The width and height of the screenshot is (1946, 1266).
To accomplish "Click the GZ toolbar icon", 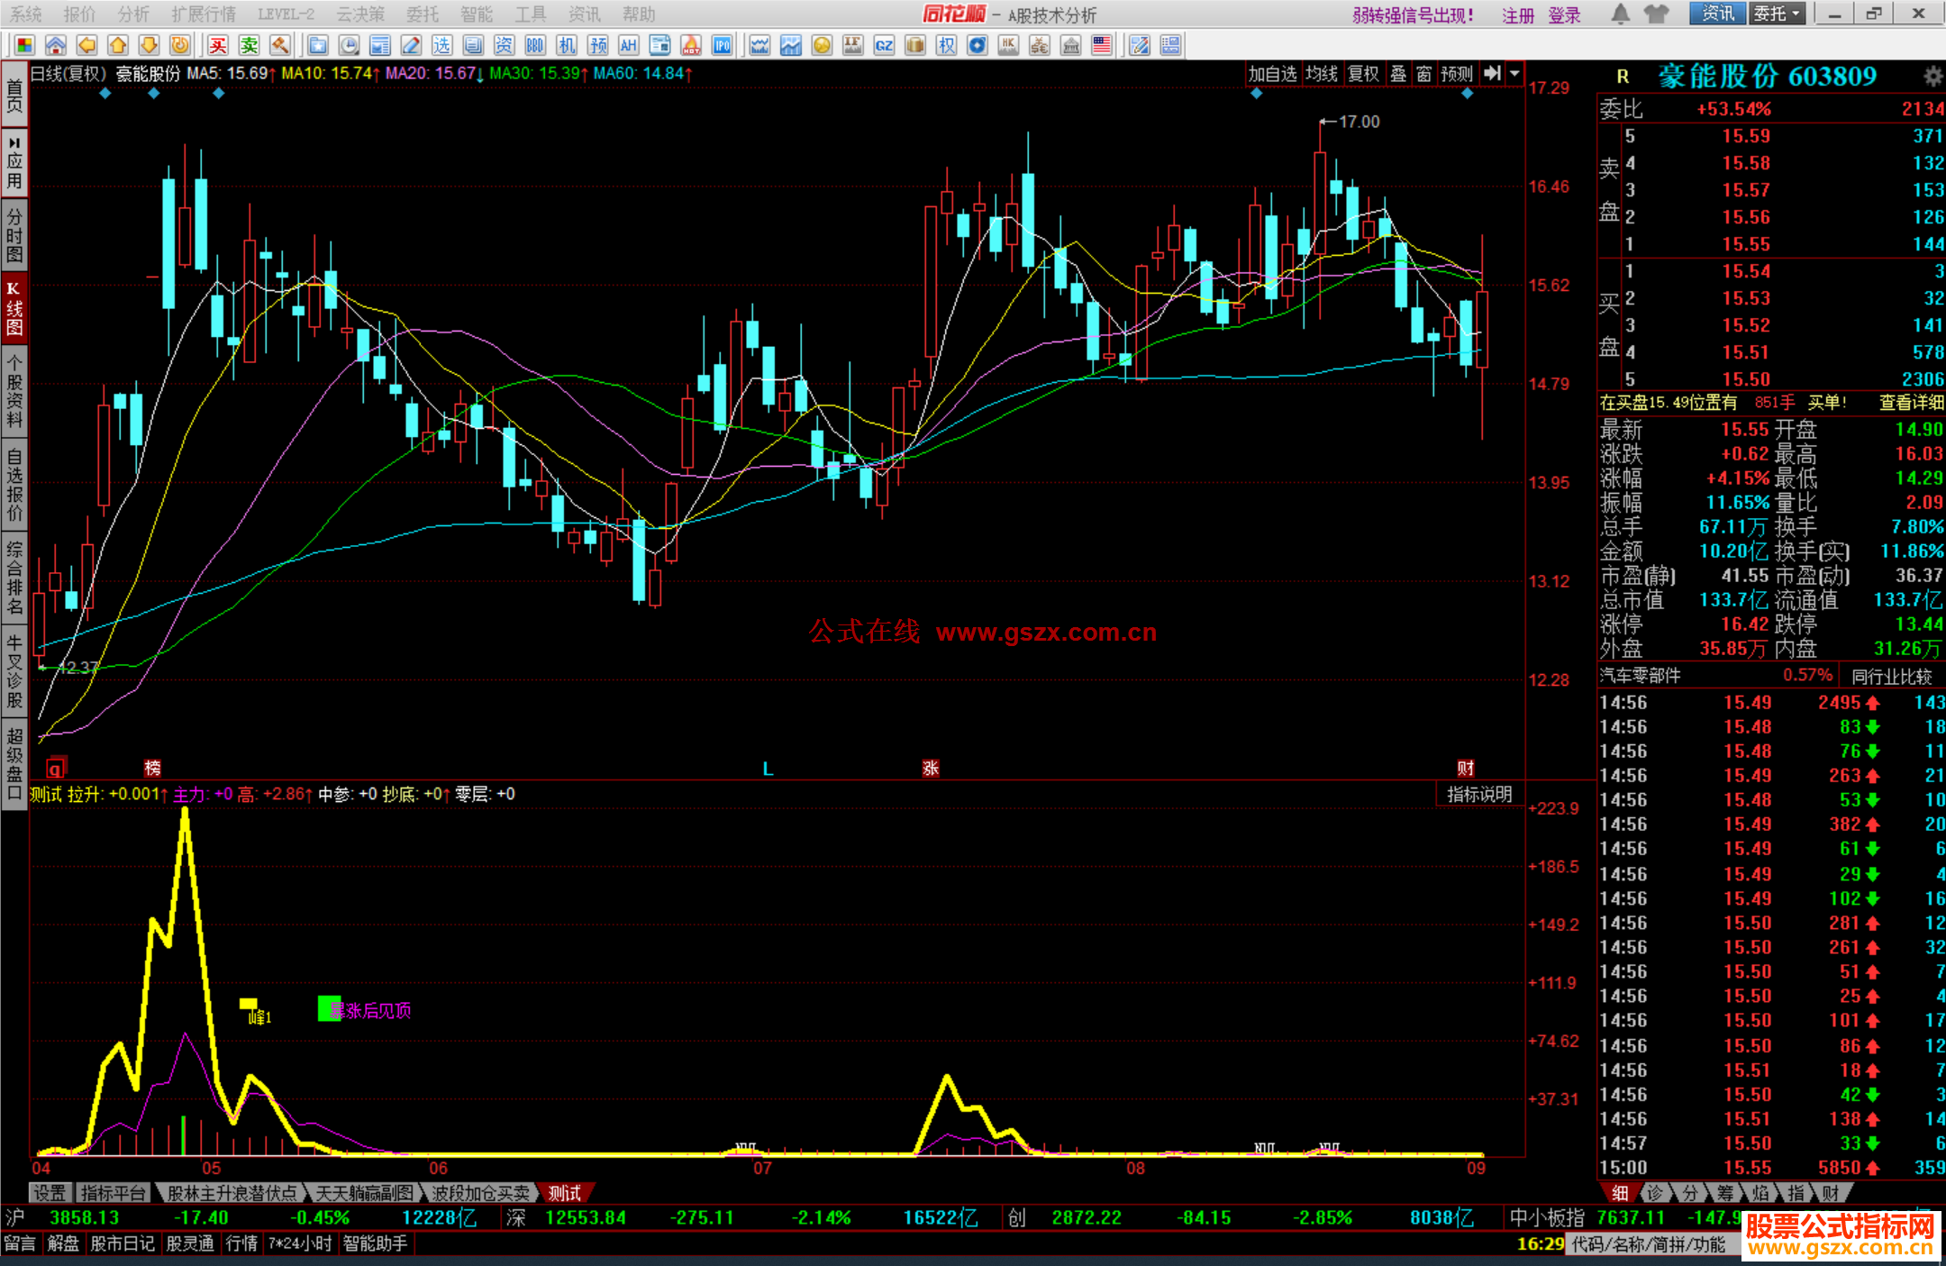I will (x=884, y=45).
